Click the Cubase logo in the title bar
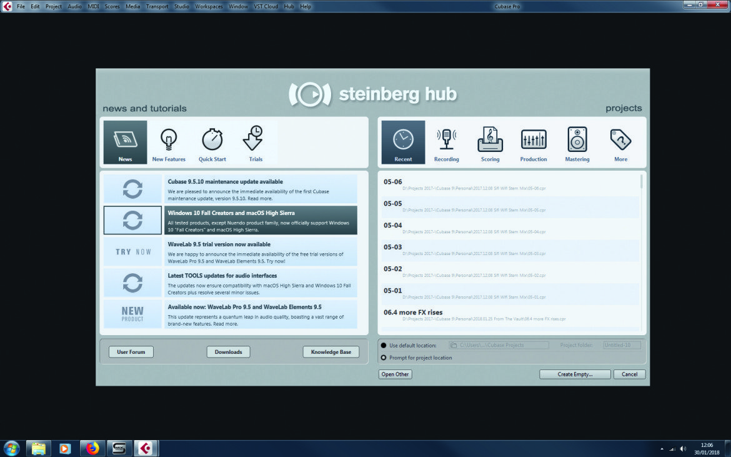This screenshot has height=457, width=731. point(7,6)
